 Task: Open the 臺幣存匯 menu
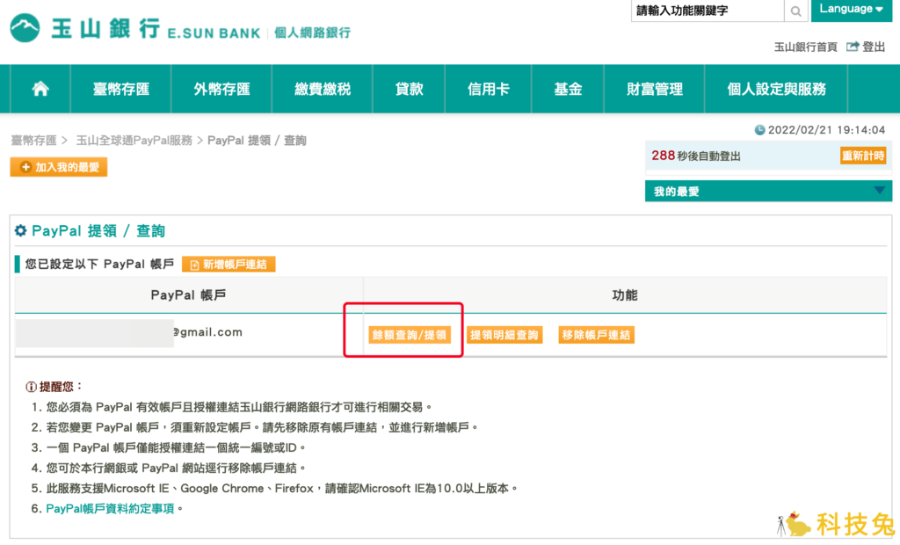click(121, 89)
